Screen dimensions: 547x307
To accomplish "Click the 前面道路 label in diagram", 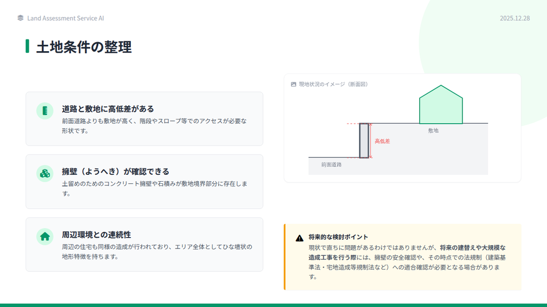I will pos(331,165).
